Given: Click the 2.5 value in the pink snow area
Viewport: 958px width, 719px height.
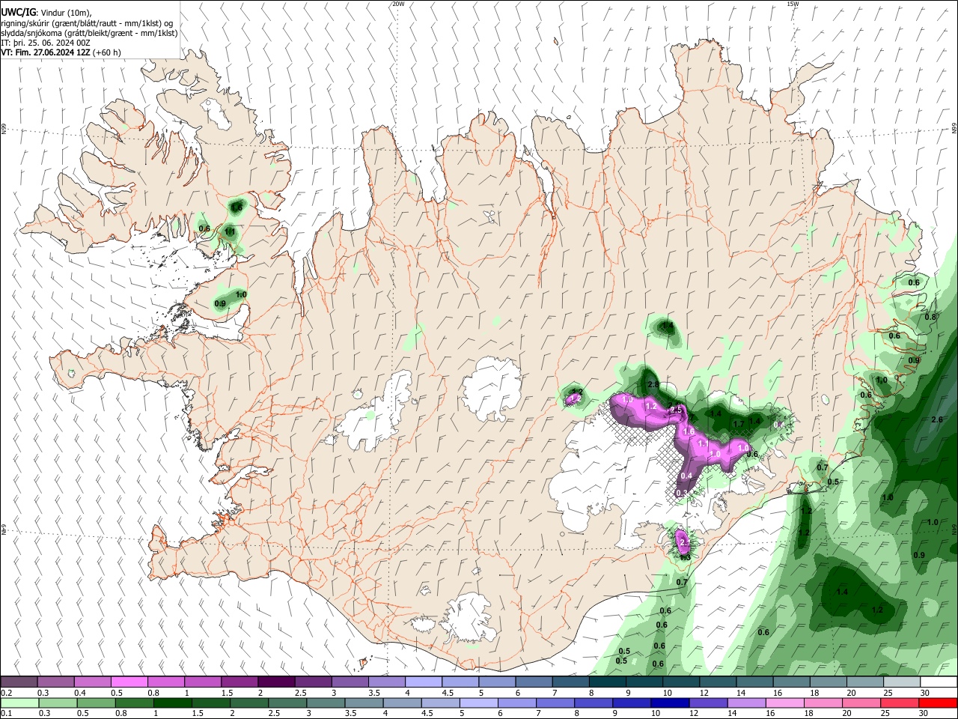Looking at the screenshot, I should 676,410.
